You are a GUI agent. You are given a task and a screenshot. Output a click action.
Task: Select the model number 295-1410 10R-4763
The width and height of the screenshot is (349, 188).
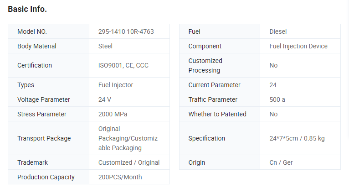click(126, 31)
